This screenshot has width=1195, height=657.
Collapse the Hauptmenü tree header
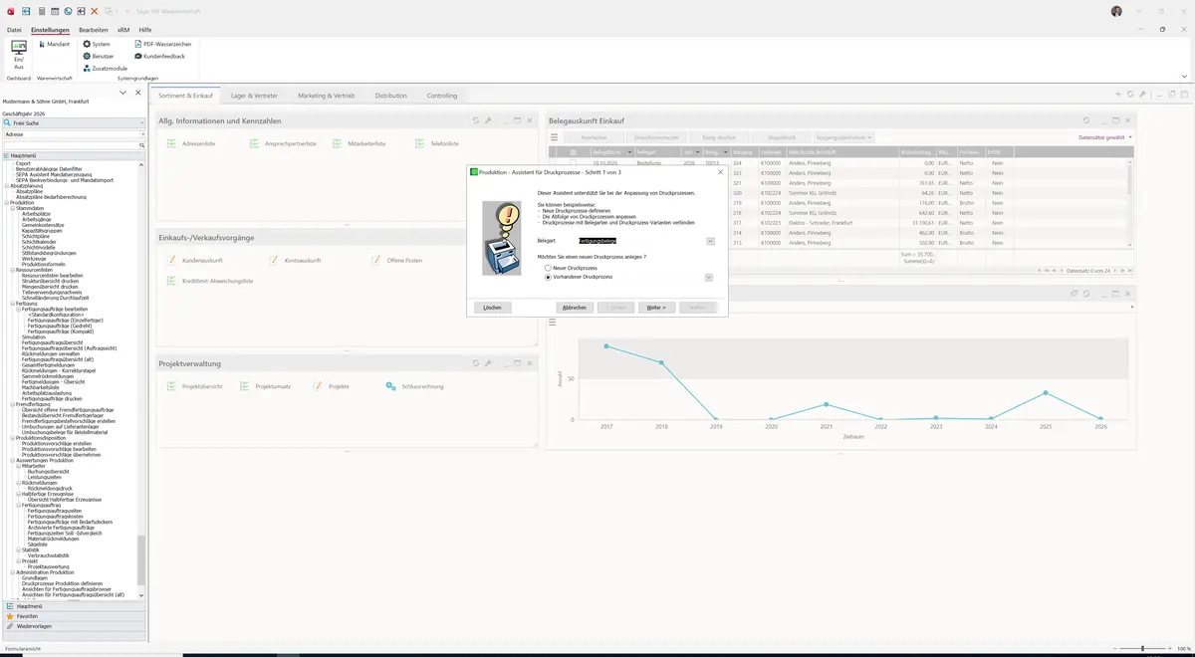74,155
